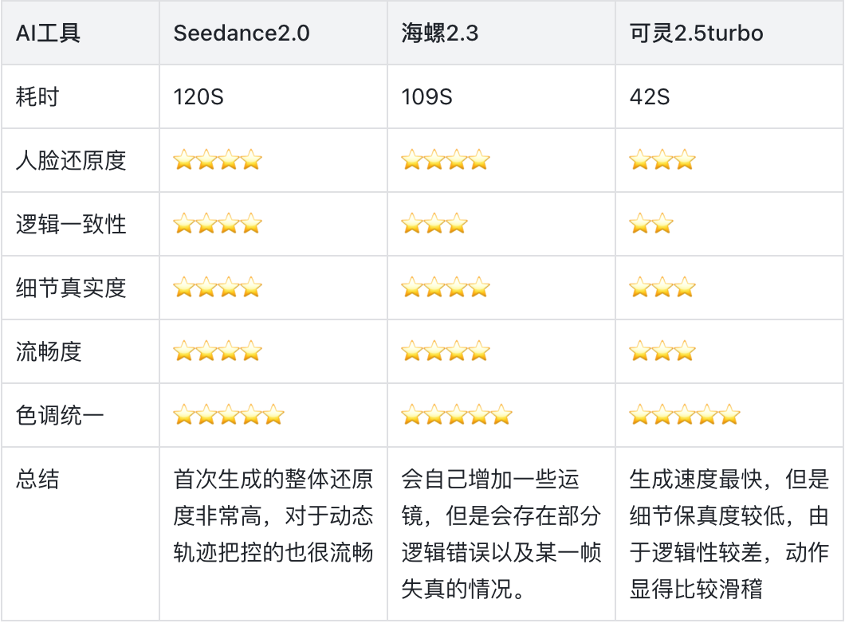Click 海螺2.3's 流畅度 star rating

[446, 351]
